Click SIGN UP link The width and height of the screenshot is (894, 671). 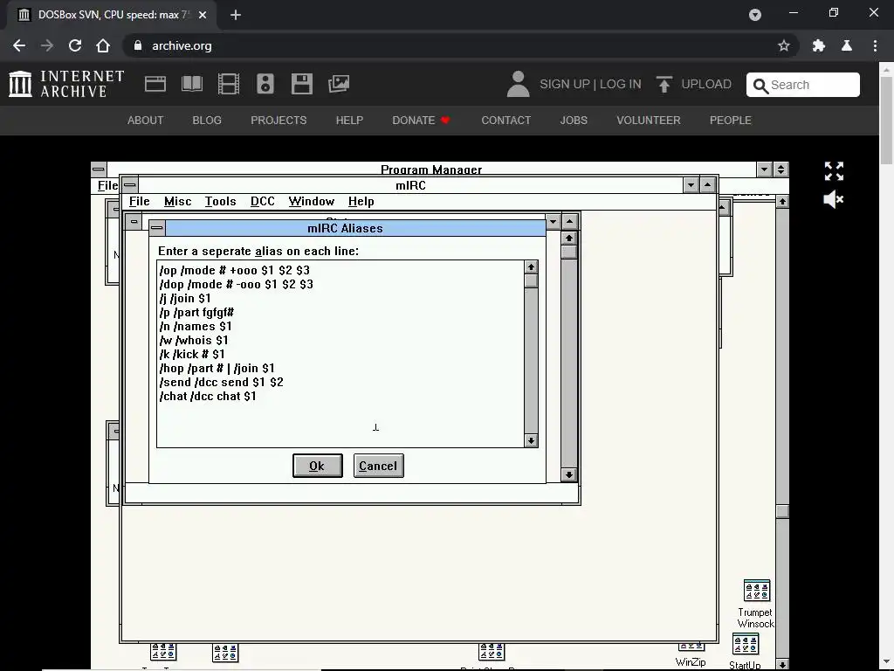[x=565, y=85]
